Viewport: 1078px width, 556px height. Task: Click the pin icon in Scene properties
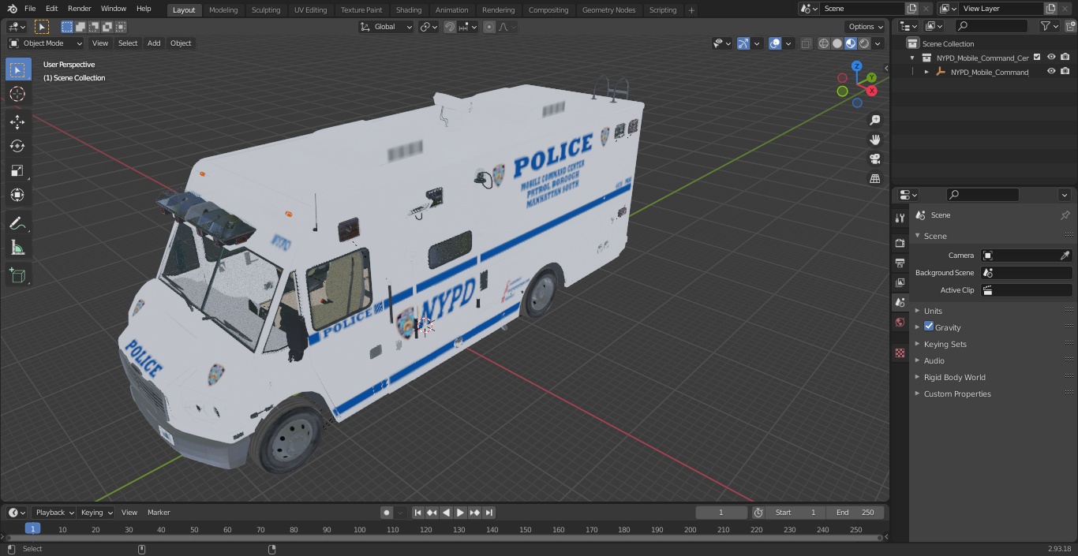point(1065,215)
